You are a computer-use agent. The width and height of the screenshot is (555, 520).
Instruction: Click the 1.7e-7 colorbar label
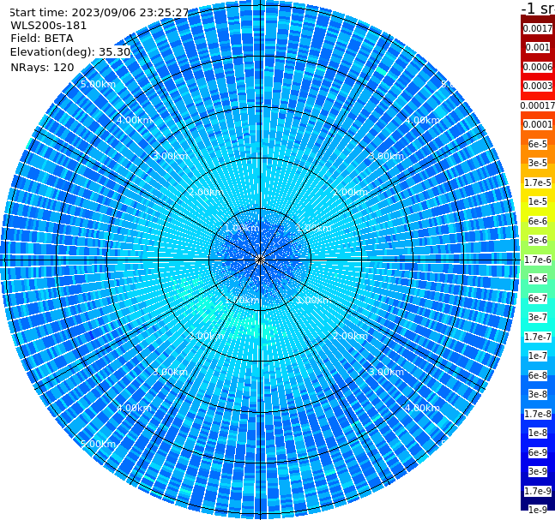(538, 337)
